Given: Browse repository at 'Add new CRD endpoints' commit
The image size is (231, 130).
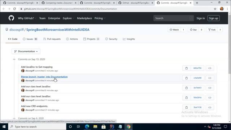Looking at the screenshot, I should pos(210,108).
